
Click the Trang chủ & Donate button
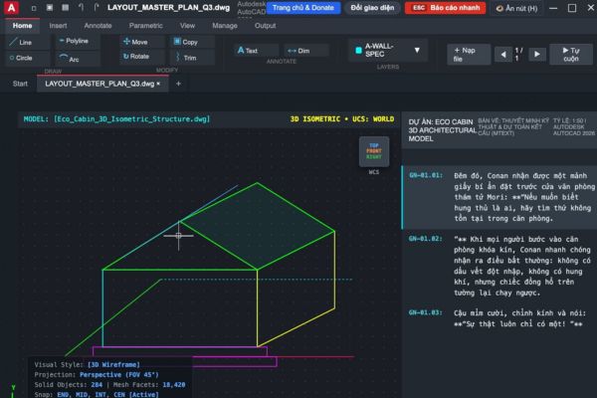point(303,8)
